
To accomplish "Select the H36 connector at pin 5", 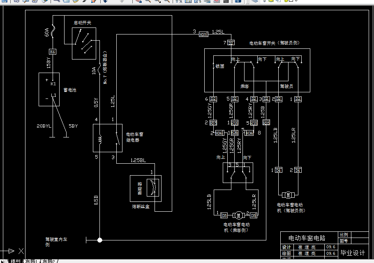I will (249, 133).
